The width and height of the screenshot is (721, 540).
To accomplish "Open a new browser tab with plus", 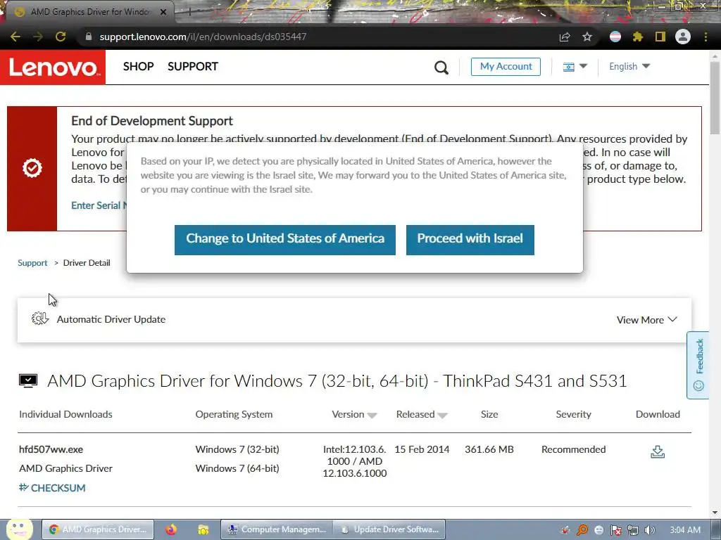I will tap(189, 12).
